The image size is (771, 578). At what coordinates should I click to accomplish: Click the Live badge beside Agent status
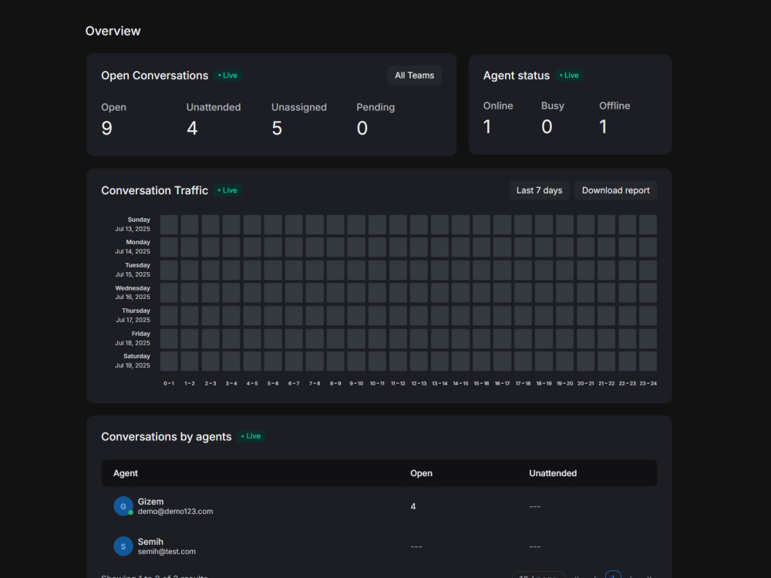click(570, 76)
